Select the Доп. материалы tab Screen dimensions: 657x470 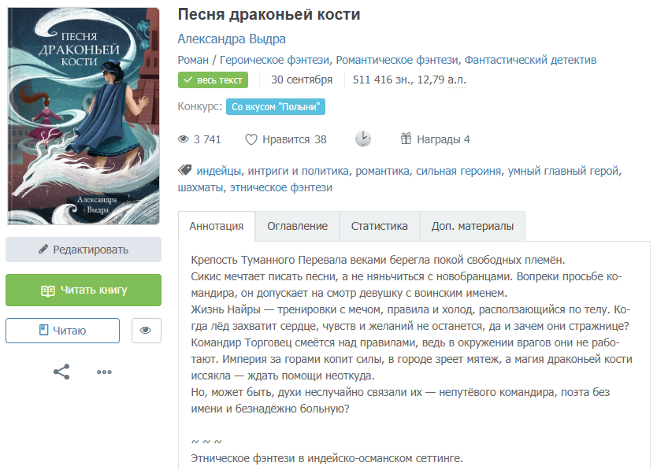472,226
